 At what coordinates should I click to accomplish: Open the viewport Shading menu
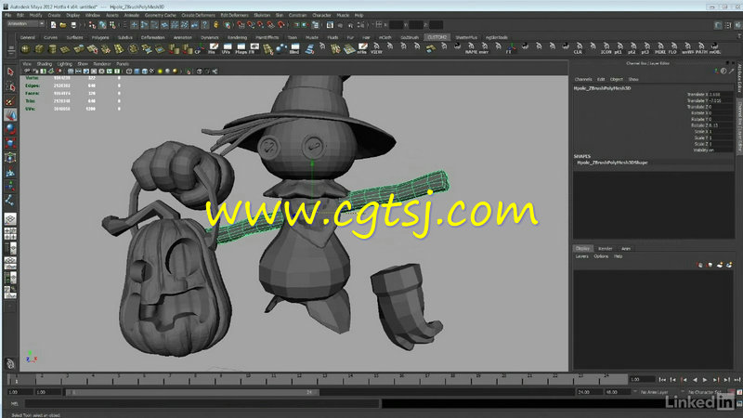44,64
